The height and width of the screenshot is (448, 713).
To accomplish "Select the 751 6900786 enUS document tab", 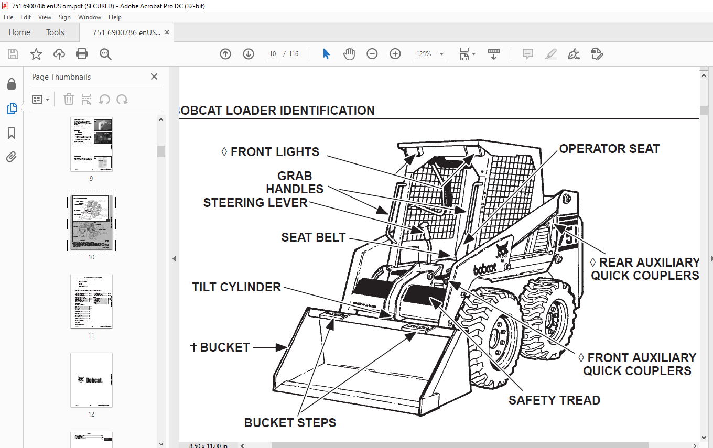I will point(126,32).
